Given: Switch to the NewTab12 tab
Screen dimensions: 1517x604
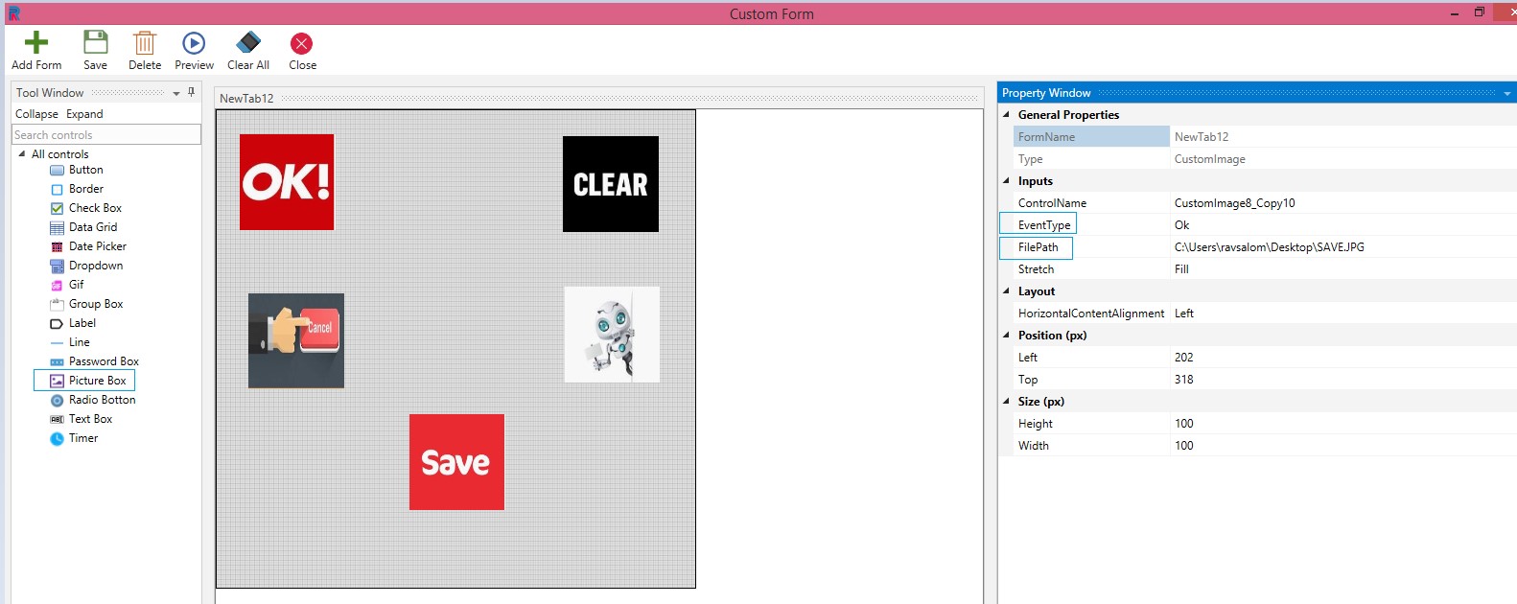Looking at the screenshot, I should point(246,98).
